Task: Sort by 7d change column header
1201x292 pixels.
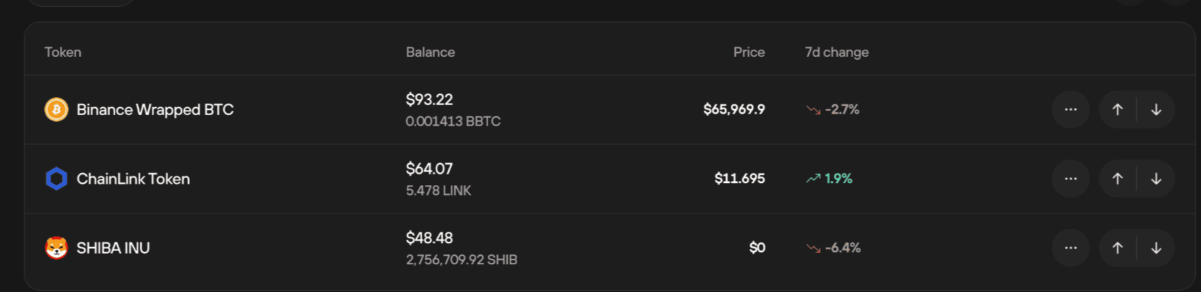Action: click(x=837, y=52)
